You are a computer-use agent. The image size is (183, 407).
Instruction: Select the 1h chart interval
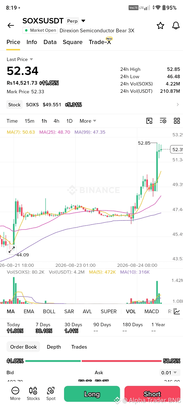click(44, 121)
